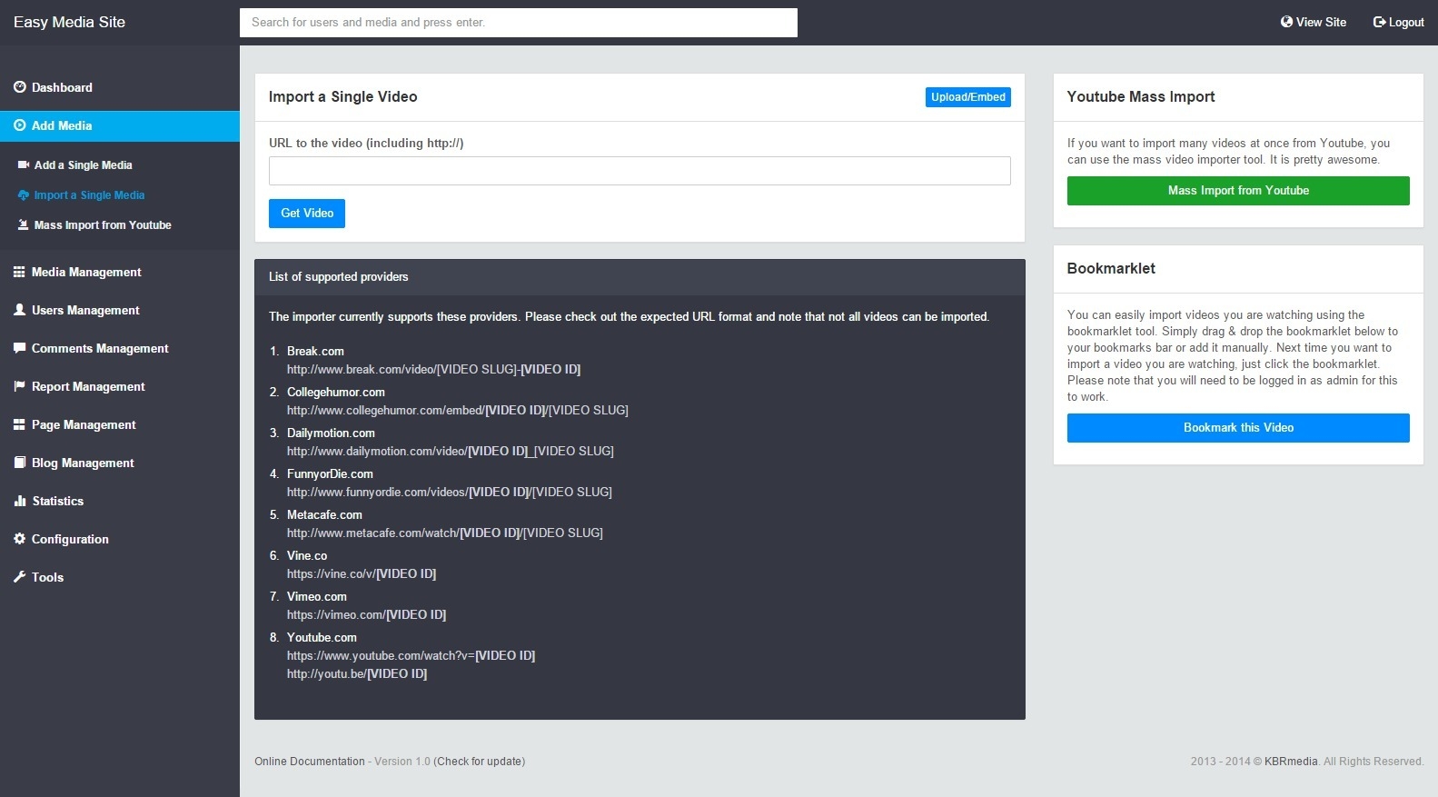The height and width of the screenshot is (797, 1438).
Task: Click the Statistics bar chart icon
Action: click(x=19, y=501)
